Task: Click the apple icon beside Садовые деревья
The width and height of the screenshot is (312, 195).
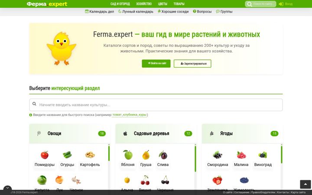Action: 125,133
